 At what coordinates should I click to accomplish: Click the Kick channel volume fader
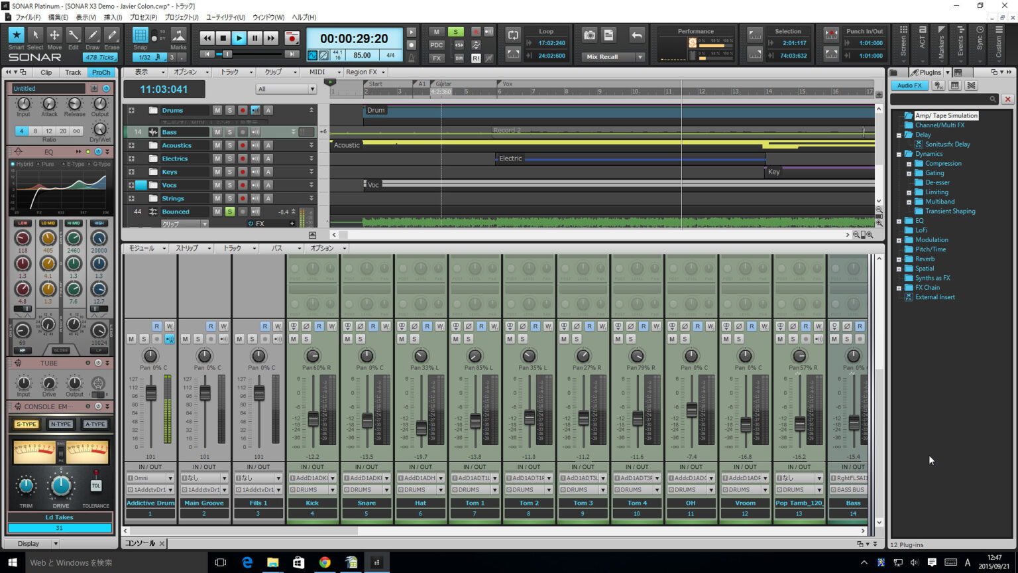(x=313, y=419)
